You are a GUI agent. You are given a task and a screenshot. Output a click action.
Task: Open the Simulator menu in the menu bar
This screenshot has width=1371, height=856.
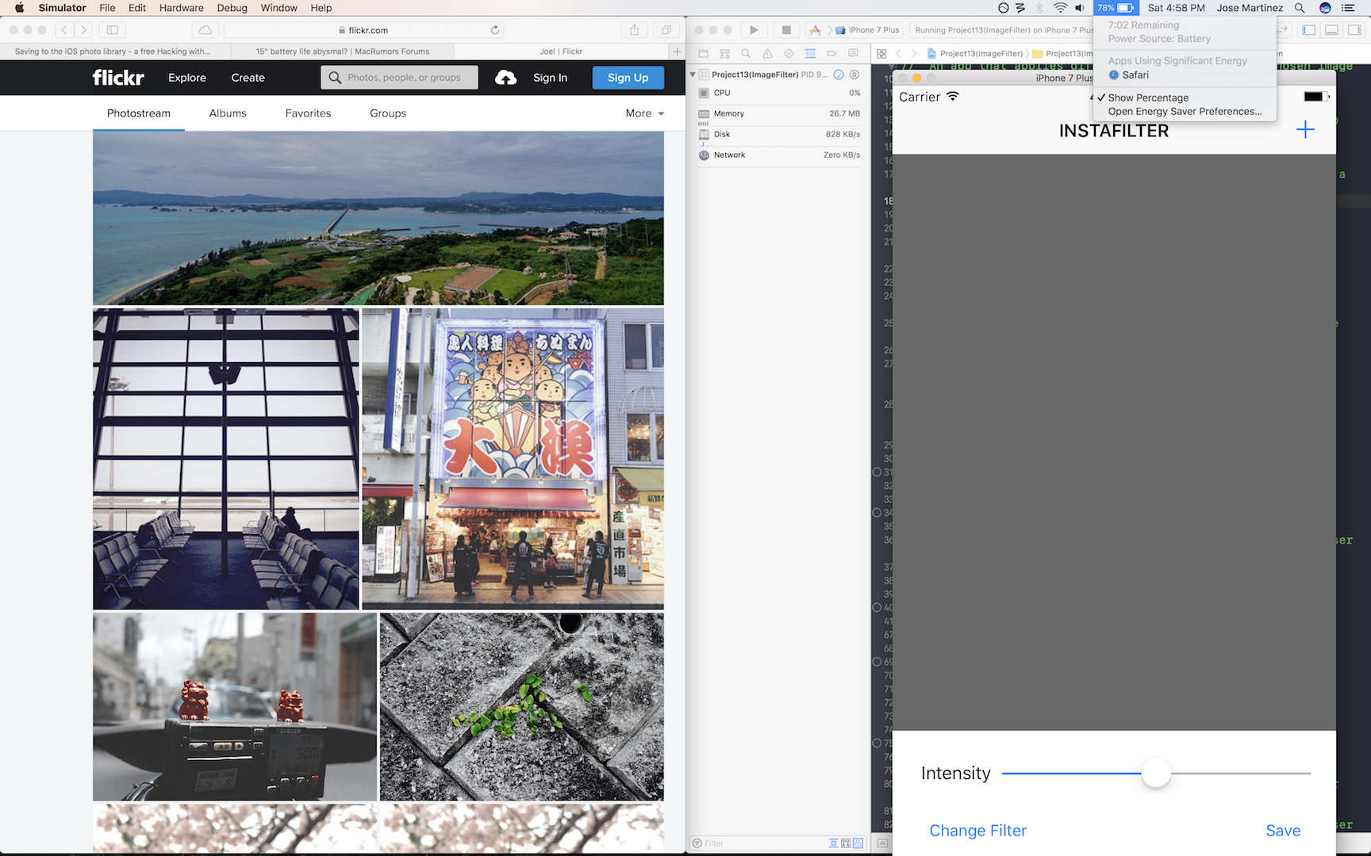coord(62,8)
